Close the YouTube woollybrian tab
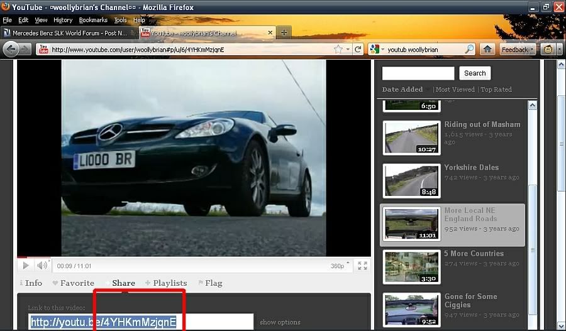This screenshot has height=331, width=566. (x=270, y=33)
